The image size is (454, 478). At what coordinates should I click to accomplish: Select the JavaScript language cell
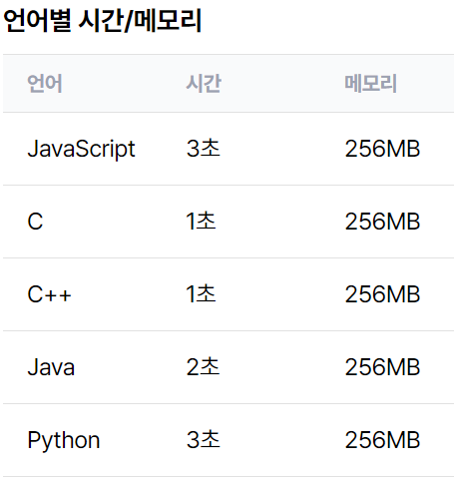81,149
